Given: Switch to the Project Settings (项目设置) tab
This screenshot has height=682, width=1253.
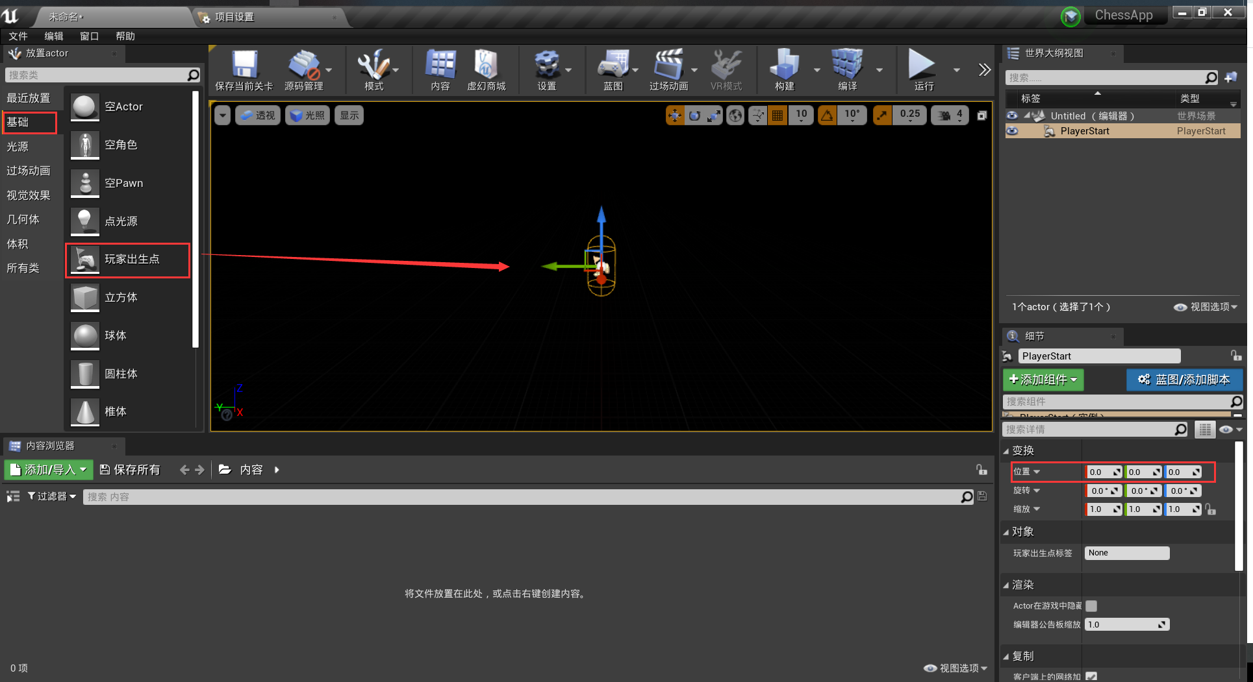Looking at the screenshot, I should (234, 17).
